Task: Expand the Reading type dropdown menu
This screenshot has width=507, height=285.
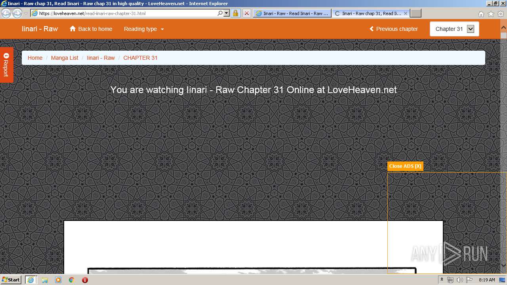Action: 144,29
